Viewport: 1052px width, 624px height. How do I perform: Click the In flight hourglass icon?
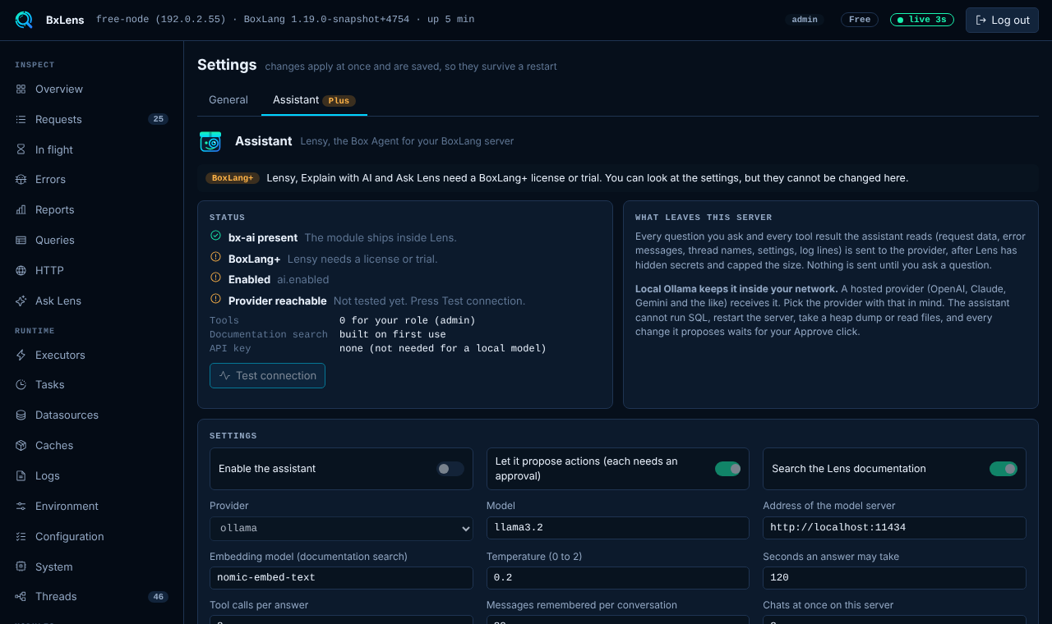(21, 149)
